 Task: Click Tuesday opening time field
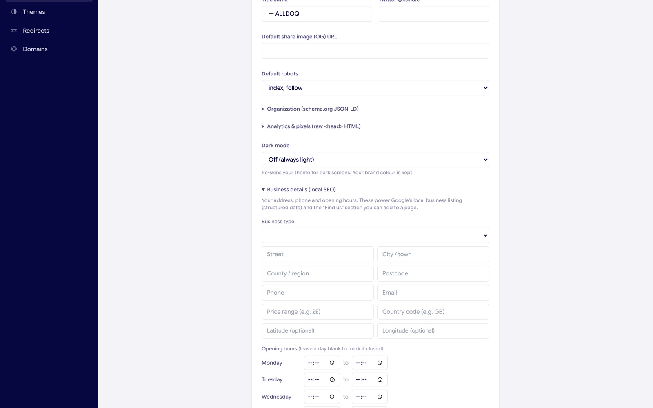coord(322,380)
